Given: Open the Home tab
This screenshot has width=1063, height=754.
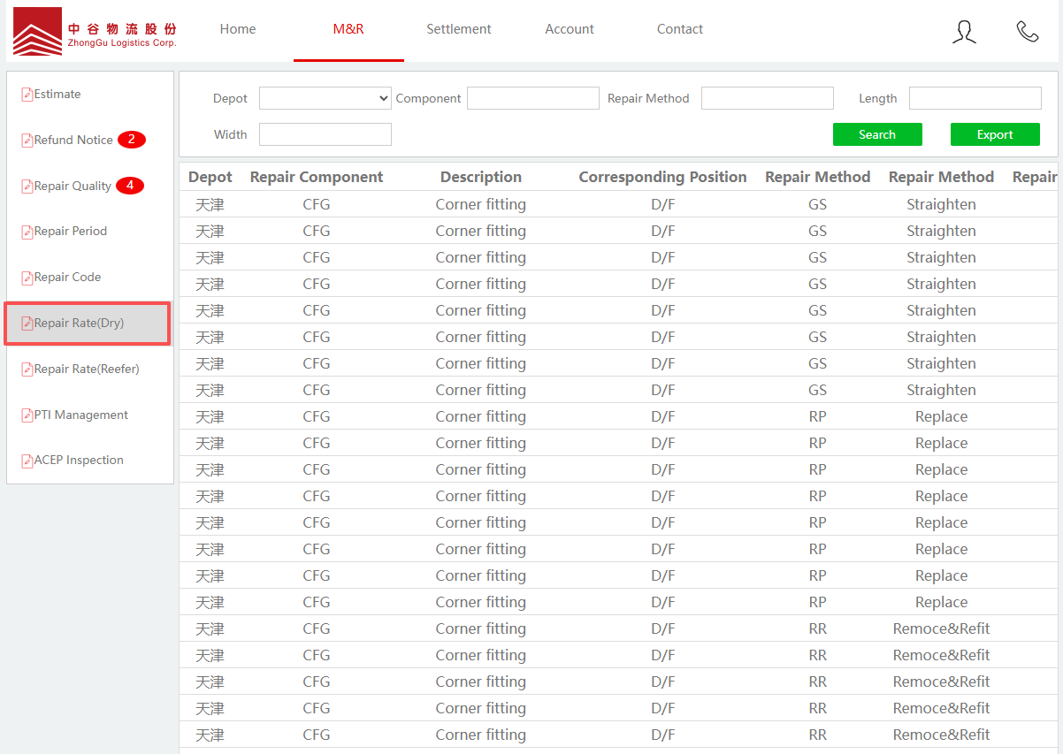Looking at the screenshot, I should [238, 29].
